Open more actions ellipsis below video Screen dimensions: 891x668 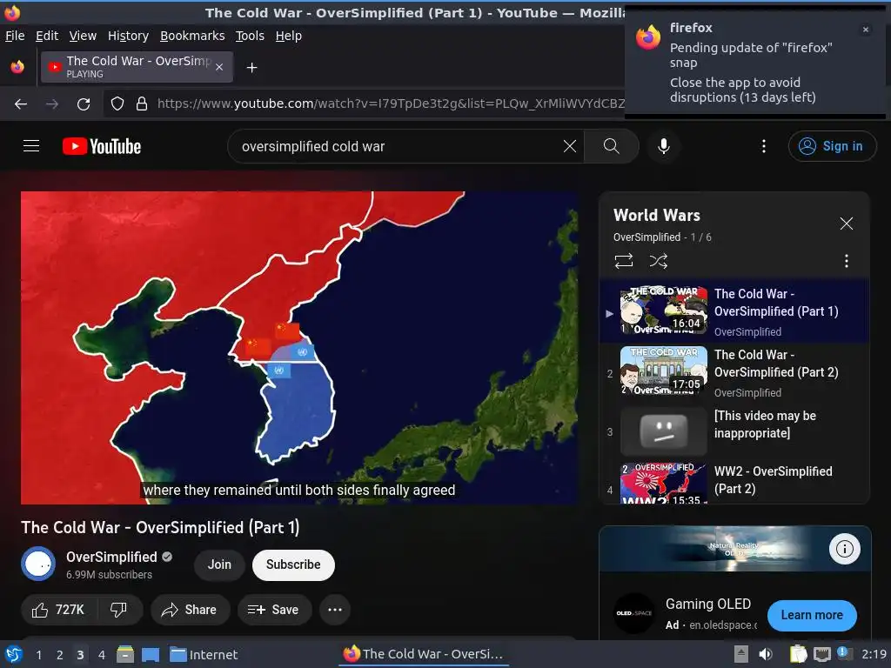[x=335, y=610]
